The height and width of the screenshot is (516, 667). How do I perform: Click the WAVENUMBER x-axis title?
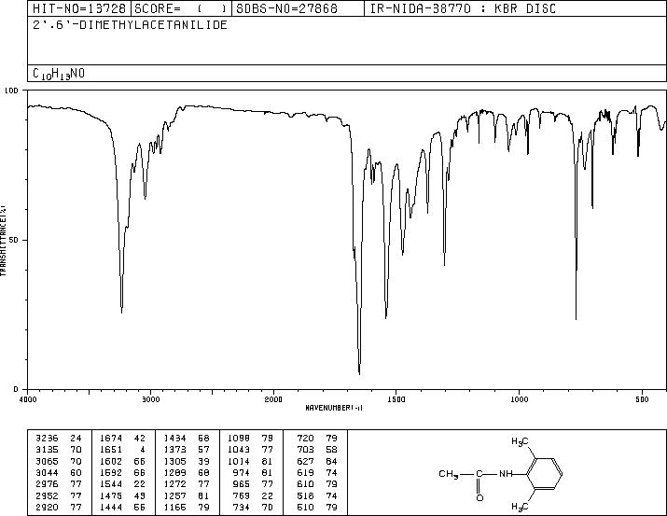tap(334, 408)
